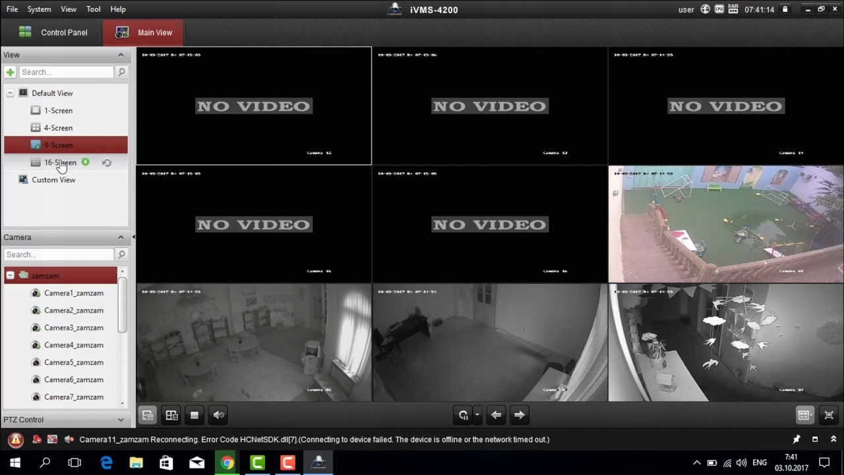Start auto-switch cycle button

coord(464,415)
